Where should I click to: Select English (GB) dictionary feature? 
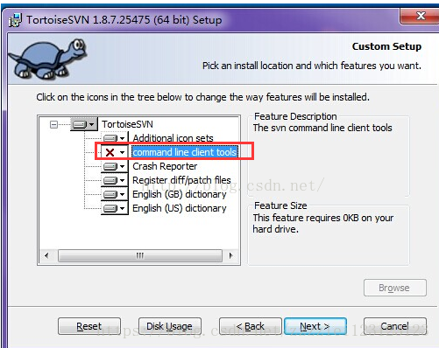(x=180, y=194)
